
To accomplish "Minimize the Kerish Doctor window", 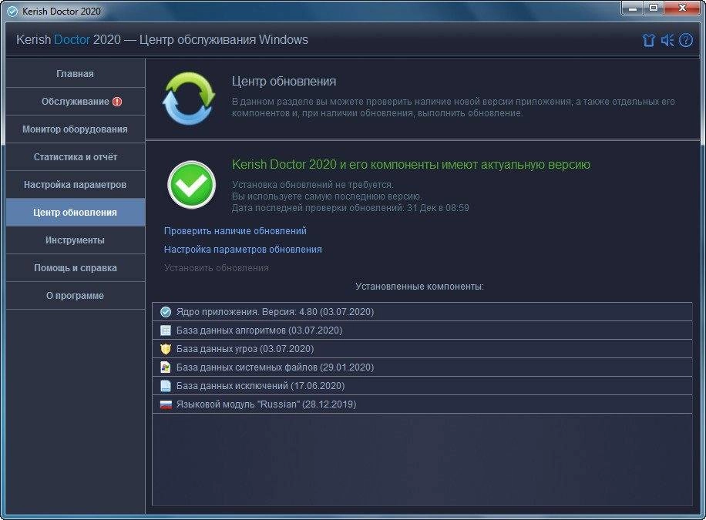I will tap(633, 8).
